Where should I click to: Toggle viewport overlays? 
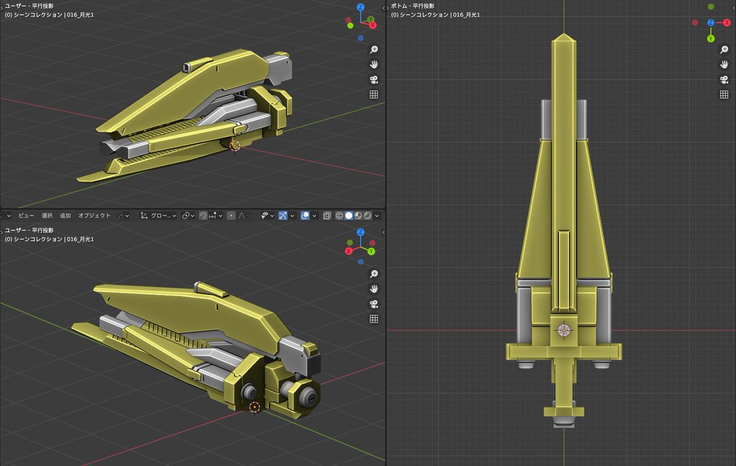coord(305,216)
